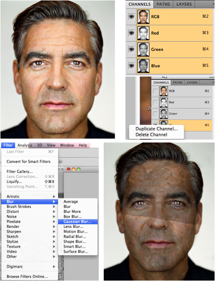Select Gaussian Blur... filter
This screenshot has width=215, height=281.
(x=78, y=222)
